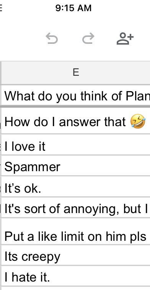Tap the word 'annoying' in the cell
Viewport: 150px width, 290px height.
point(91,210)
